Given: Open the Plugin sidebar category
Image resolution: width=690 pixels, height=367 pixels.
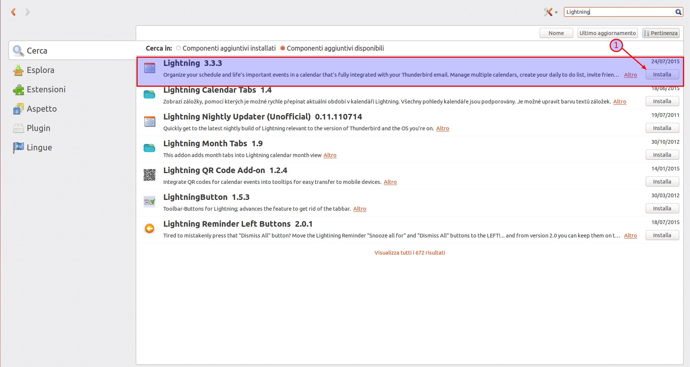Looking at the screenshot, I should point(73,128).
